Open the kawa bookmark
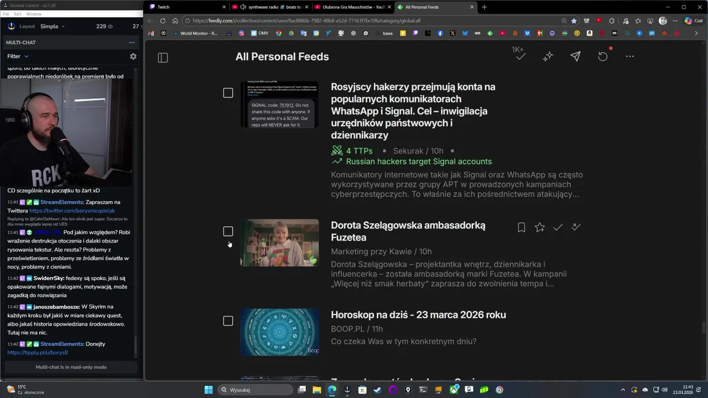The image size is (708, 398). (383, 33)
